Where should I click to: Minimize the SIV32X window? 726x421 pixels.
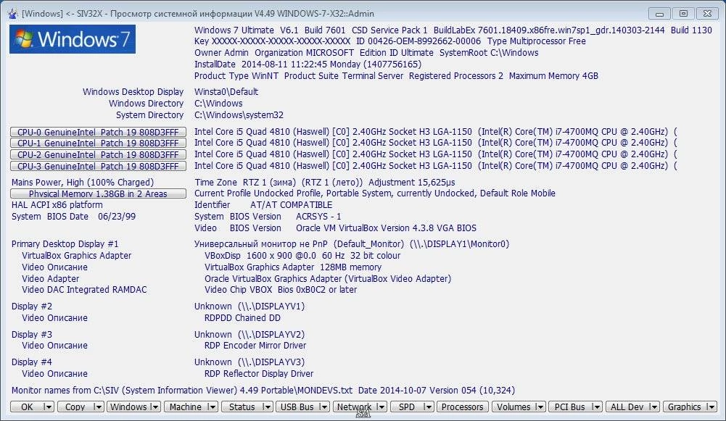pyautogui.click(x=659, y=14)
